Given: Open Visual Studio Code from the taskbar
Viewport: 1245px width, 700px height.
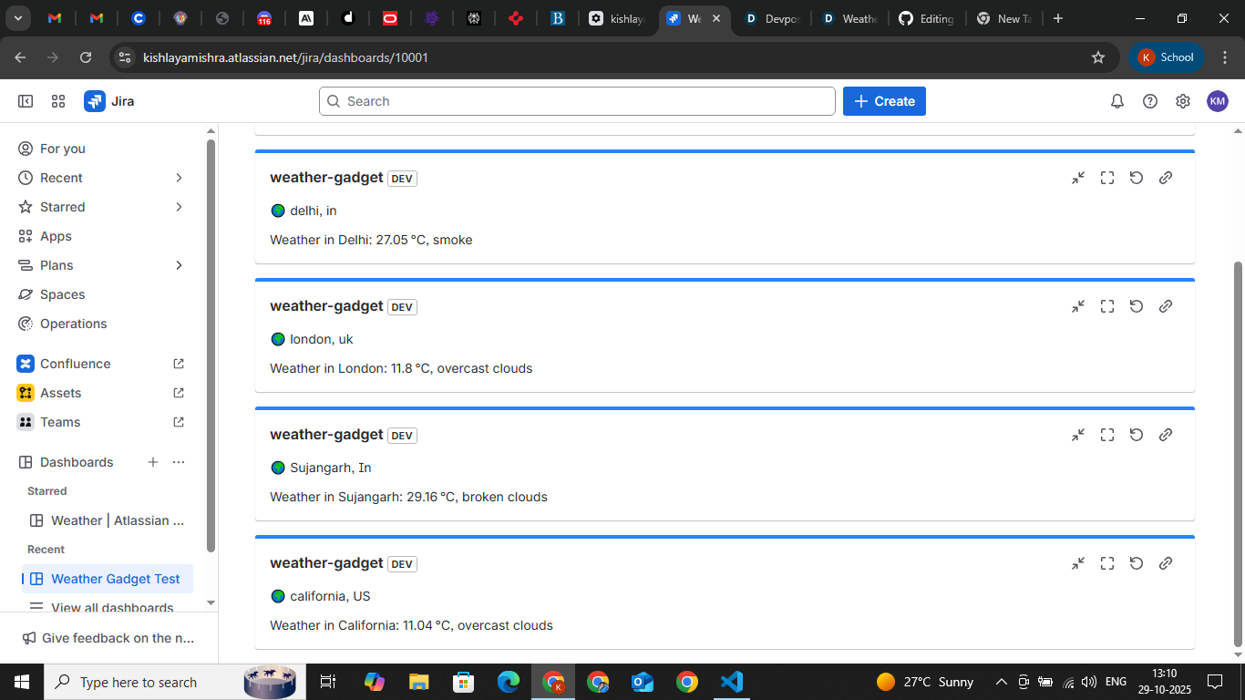Looking at the screenshot, I should pyautogui.click(x=732, y=682).
